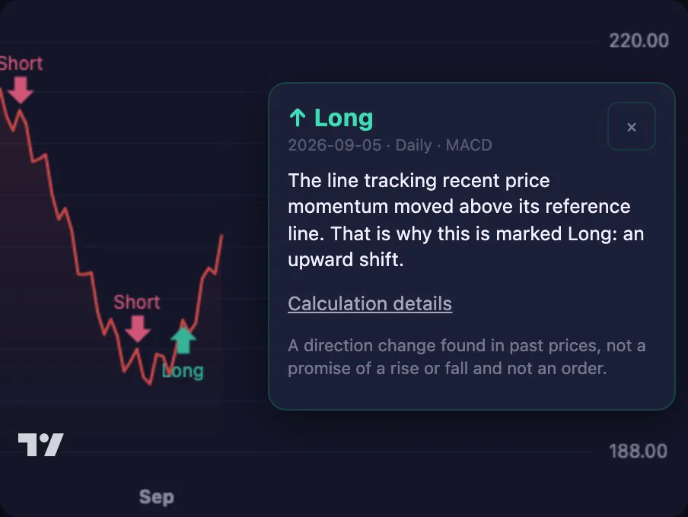The width and height of the screenshot is (688, 517).
Task: Click the green up-arrow icon in popup title
Action: click(298, 118)
